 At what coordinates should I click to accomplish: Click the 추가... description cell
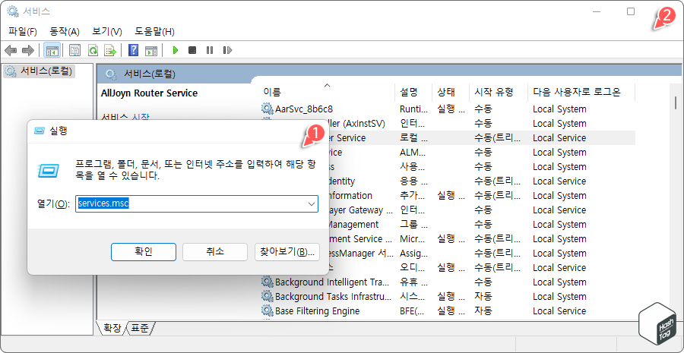tap(412, 195)
